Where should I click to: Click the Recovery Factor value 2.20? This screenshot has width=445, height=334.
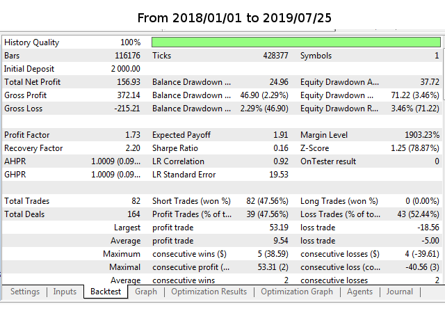click(131, 148)
